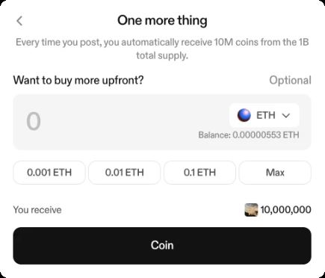Click the "Every time you post" sentence

click(x=162, y=49)
